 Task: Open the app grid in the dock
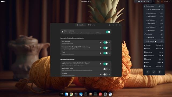[62, 94]
